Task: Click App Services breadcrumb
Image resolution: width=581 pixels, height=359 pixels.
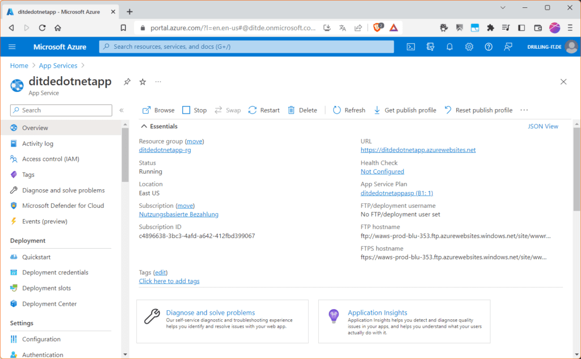Action: (58, 66)
